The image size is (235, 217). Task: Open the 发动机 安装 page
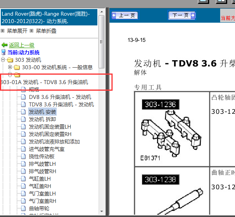tap(42, 112)
